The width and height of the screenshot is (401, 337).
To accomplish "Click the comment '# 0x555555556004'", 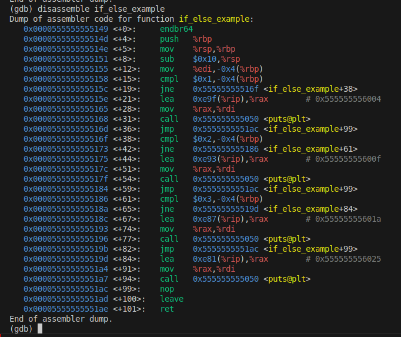I will point(343,99).
